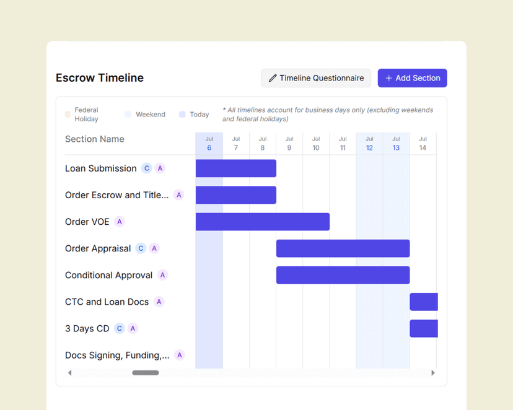Open the Timeline Questionnaire
This screenshot has width=513, height=410.
tap(316, 78)
